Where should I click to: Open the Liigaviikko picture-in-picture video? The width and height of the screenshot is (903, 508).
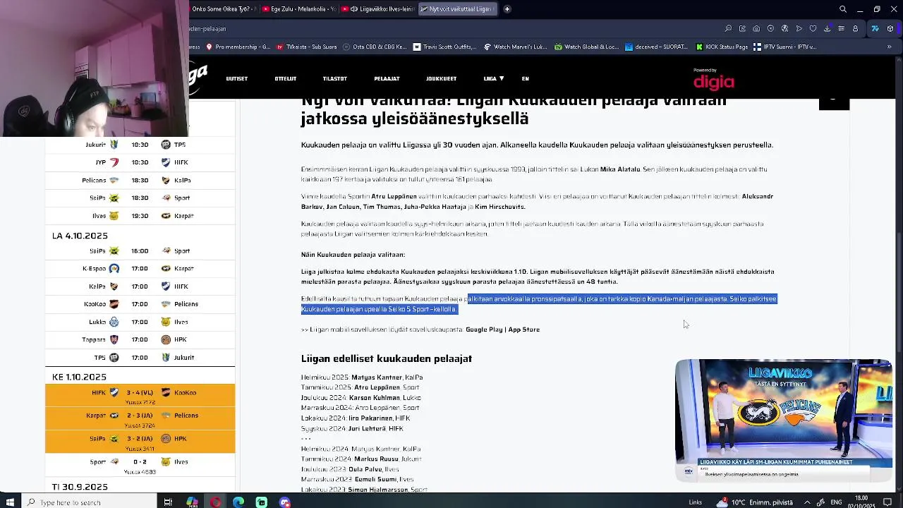coord(784,420)
